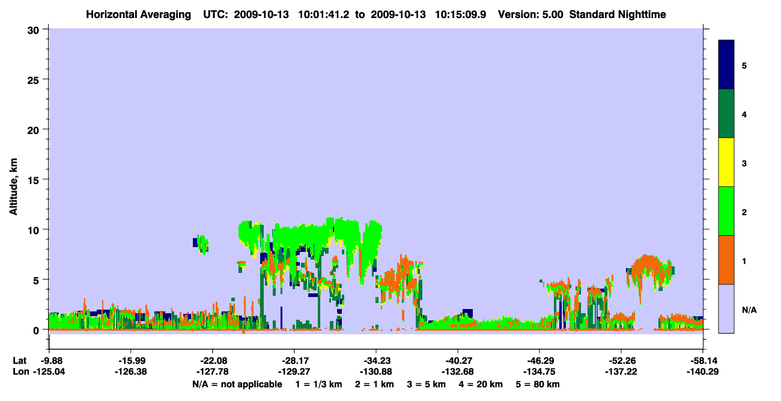The height and width of the screenshot is (401, 781).
Task: Click the 'Lon' row label
Action: pyautogui.click(x=20, y=372)
